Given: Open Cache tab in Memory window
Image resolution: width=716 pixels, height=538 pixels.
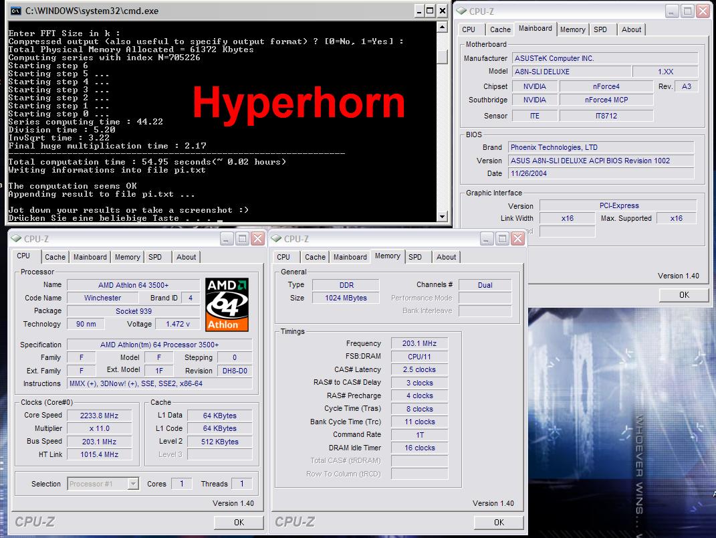Looking at the screenshot, I should [x=315, y=257].
